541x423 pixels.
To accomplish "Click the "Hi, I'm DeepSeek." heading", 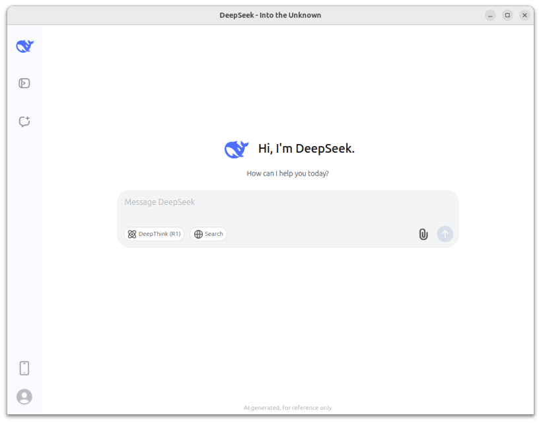I will point(307,149).
